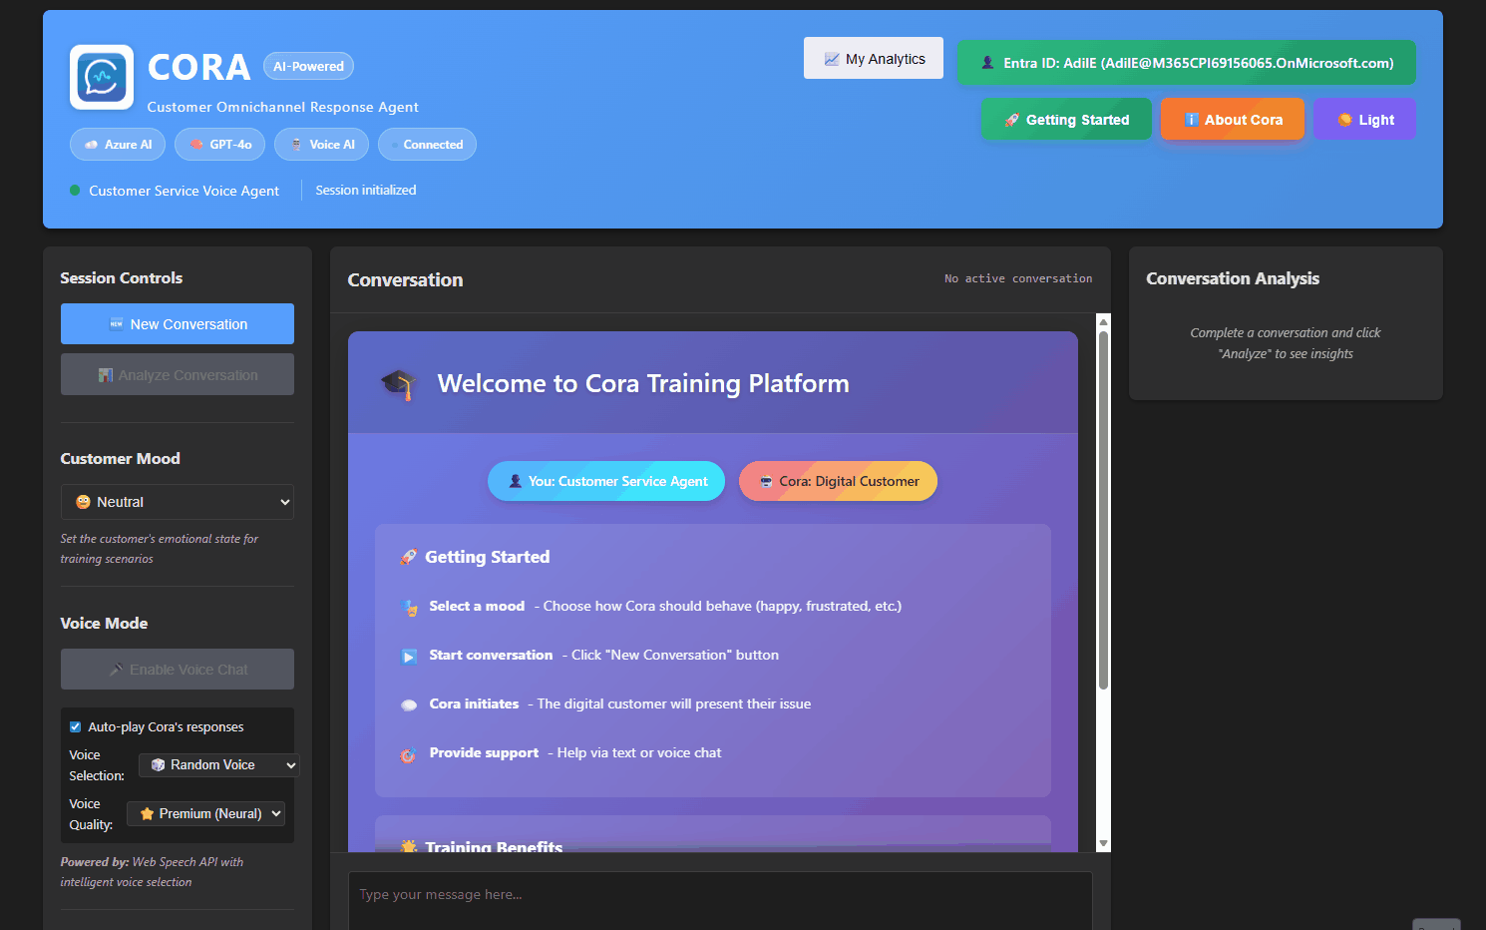The height and width of the screenshot is (930, 1486).
Task: Enable Voice Chat button
Action: point(178,670)
